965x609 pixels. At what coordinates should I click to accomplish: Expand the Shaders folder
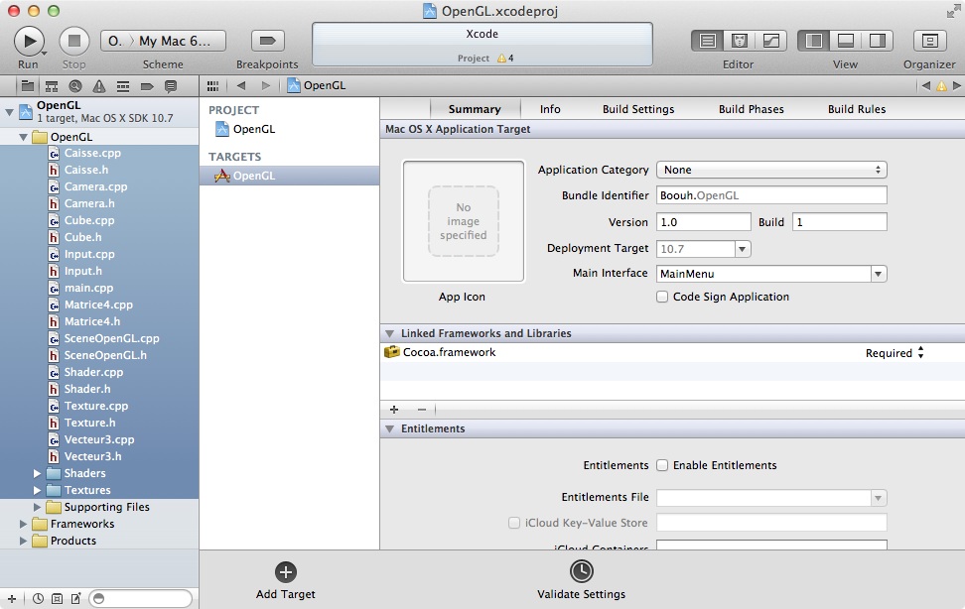(x=38, y=473)
